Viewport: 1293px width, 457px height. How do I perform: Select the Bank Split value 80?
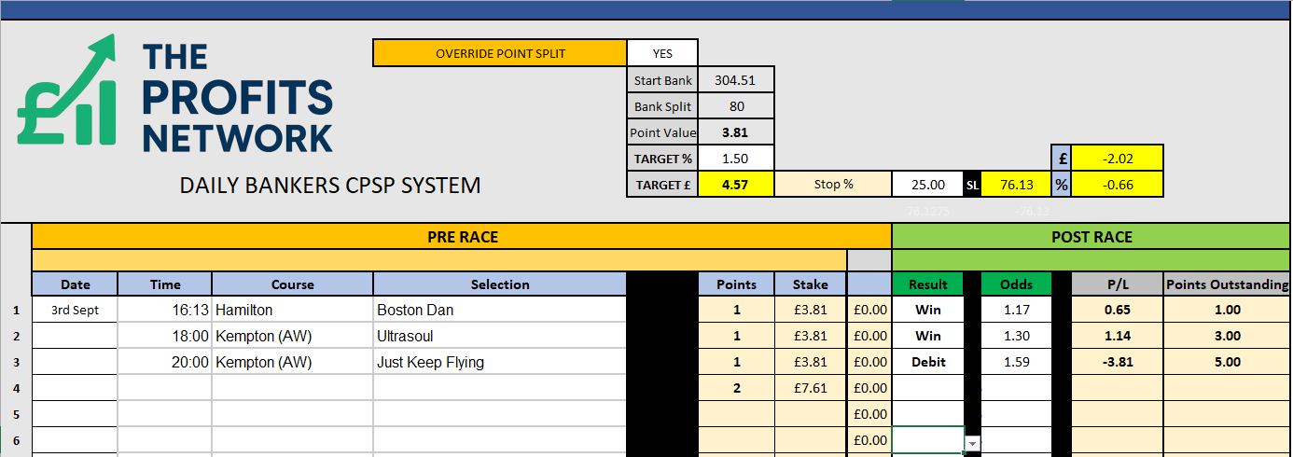point(736,106)
